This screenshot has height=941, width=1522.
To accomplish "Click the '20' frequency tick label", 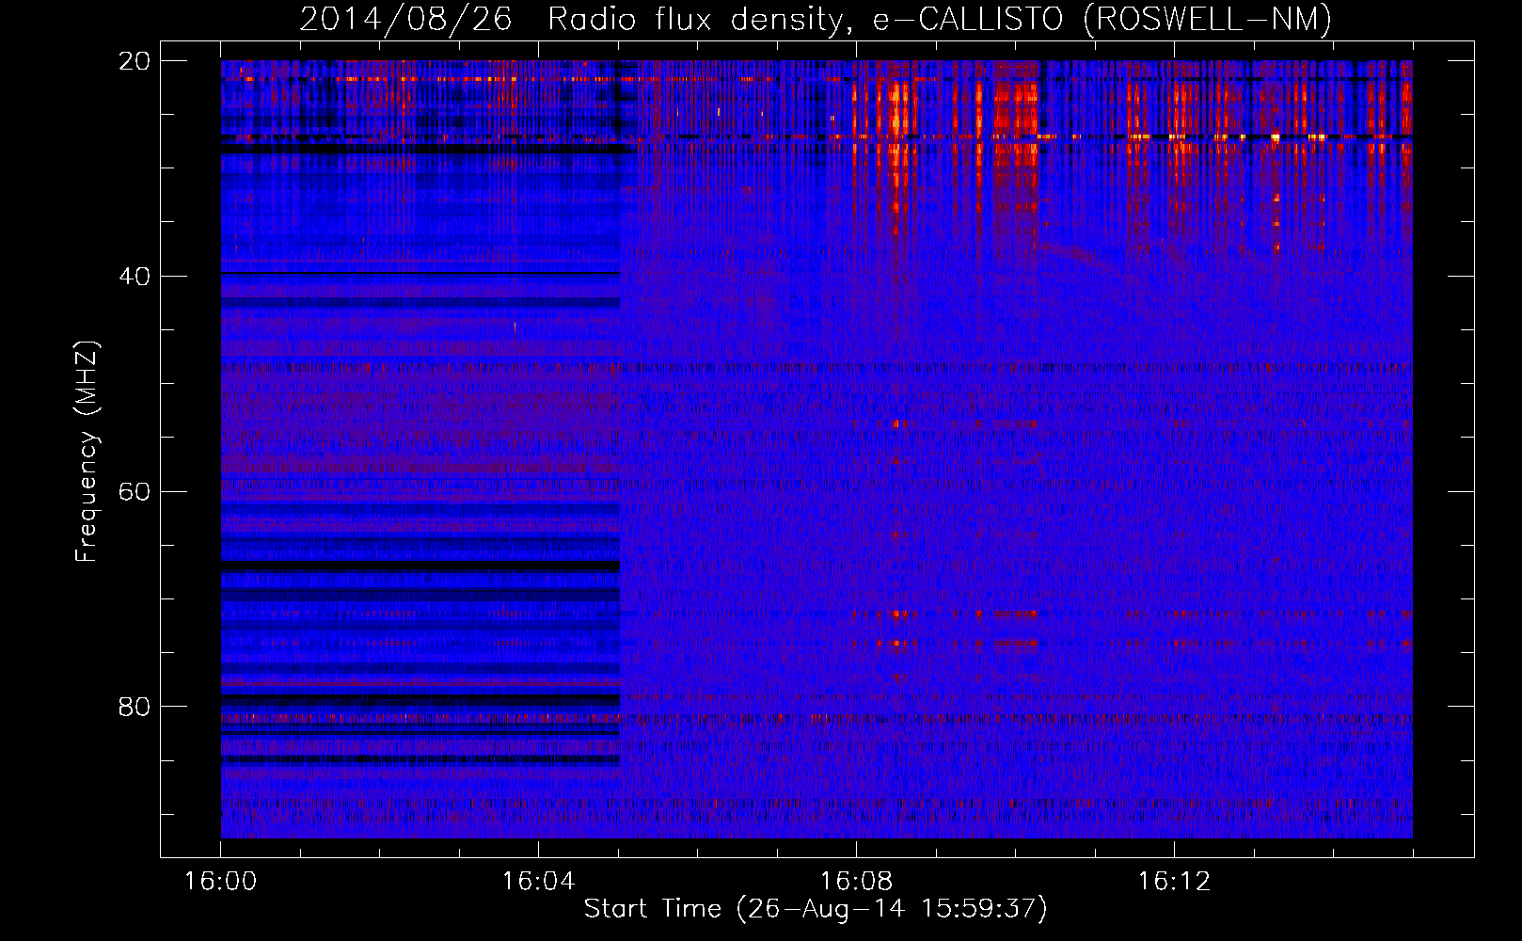I will [x=135, y=61].
